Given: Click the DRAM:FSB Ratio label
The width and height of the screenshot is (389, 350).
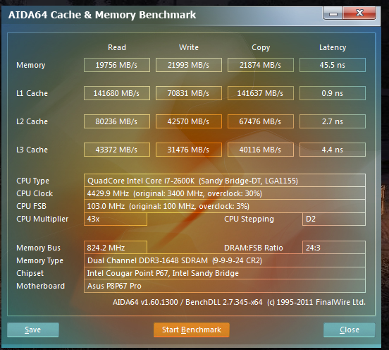Looking at the screenshot, I should click(253, 248).
